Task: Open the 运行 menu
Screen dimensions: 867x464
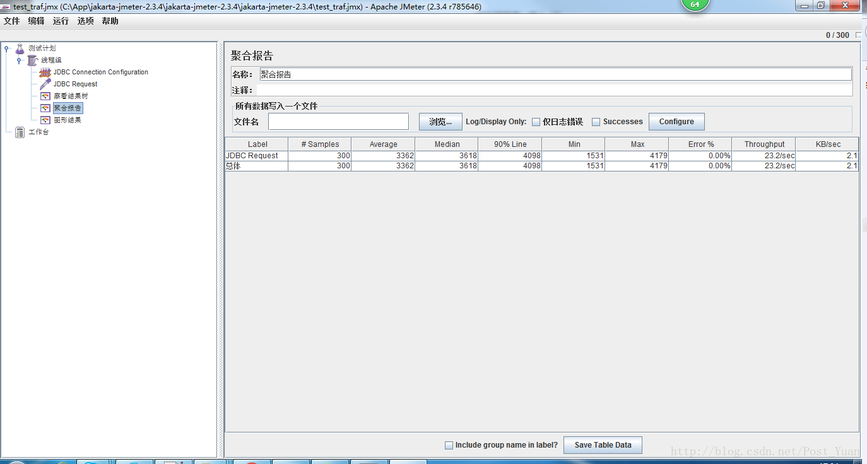Action: pos(61,21)
